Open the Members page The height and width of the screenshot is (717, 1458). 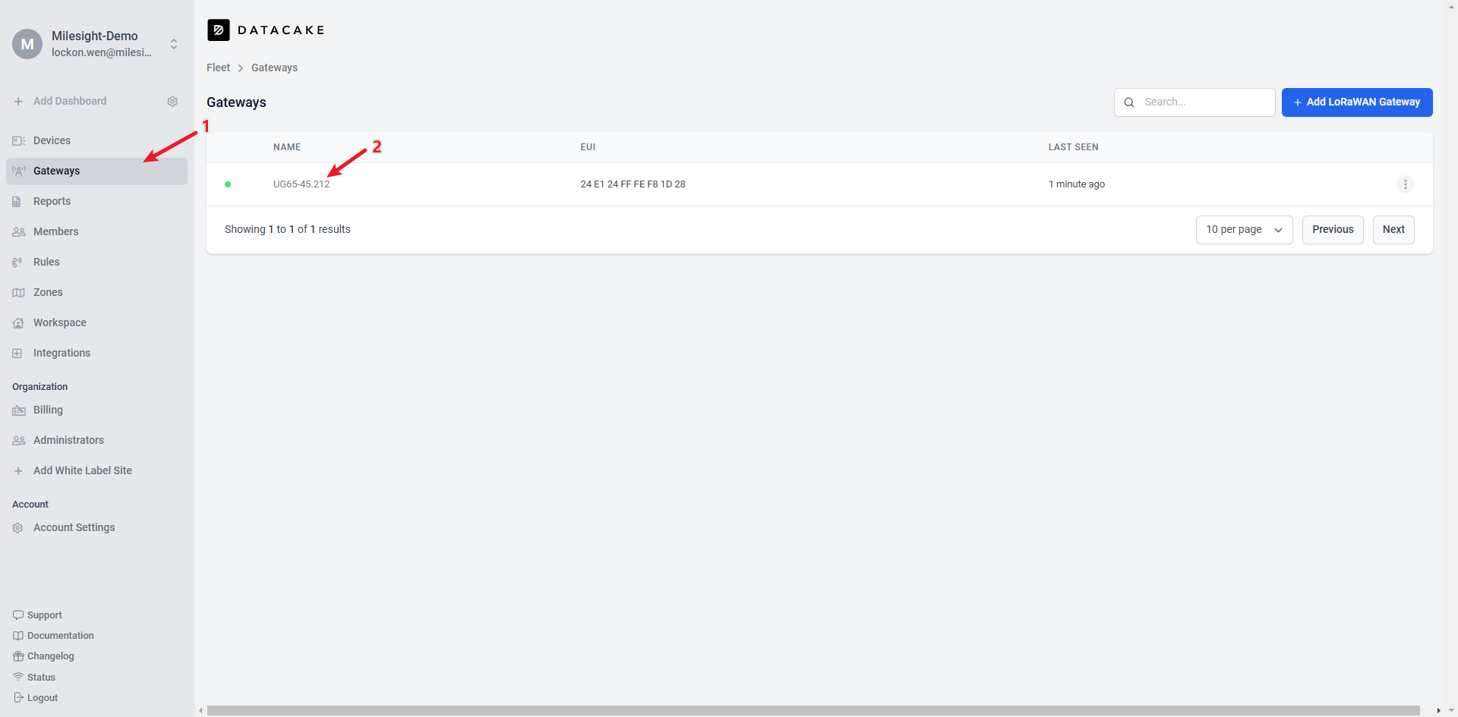pyautogui.click(x=96, y=232)
